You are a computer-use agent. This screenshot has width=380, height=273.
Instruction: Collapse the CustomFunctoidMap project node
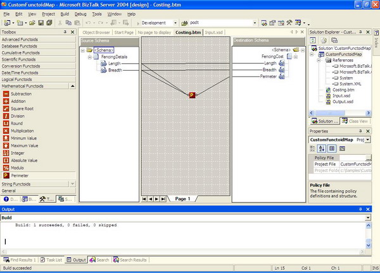tap(312, 54)
